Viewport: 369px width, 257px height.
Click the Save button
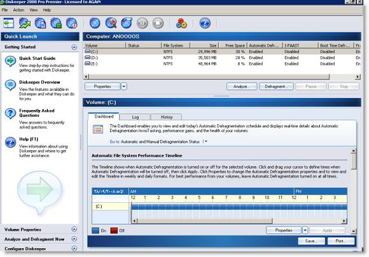click(x=311, y=240)
